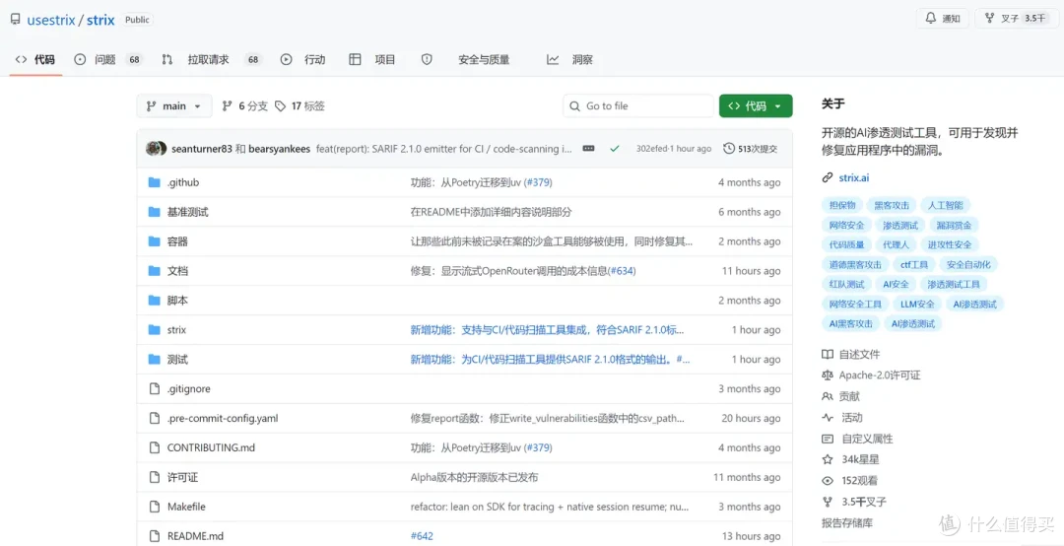1064x546 pixels.
Task: View the 17 标签 tags link
Action: click(x=299, y=105)
